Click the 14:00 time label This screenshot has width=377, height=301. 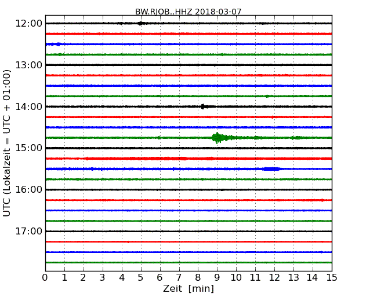click(28, 107)
